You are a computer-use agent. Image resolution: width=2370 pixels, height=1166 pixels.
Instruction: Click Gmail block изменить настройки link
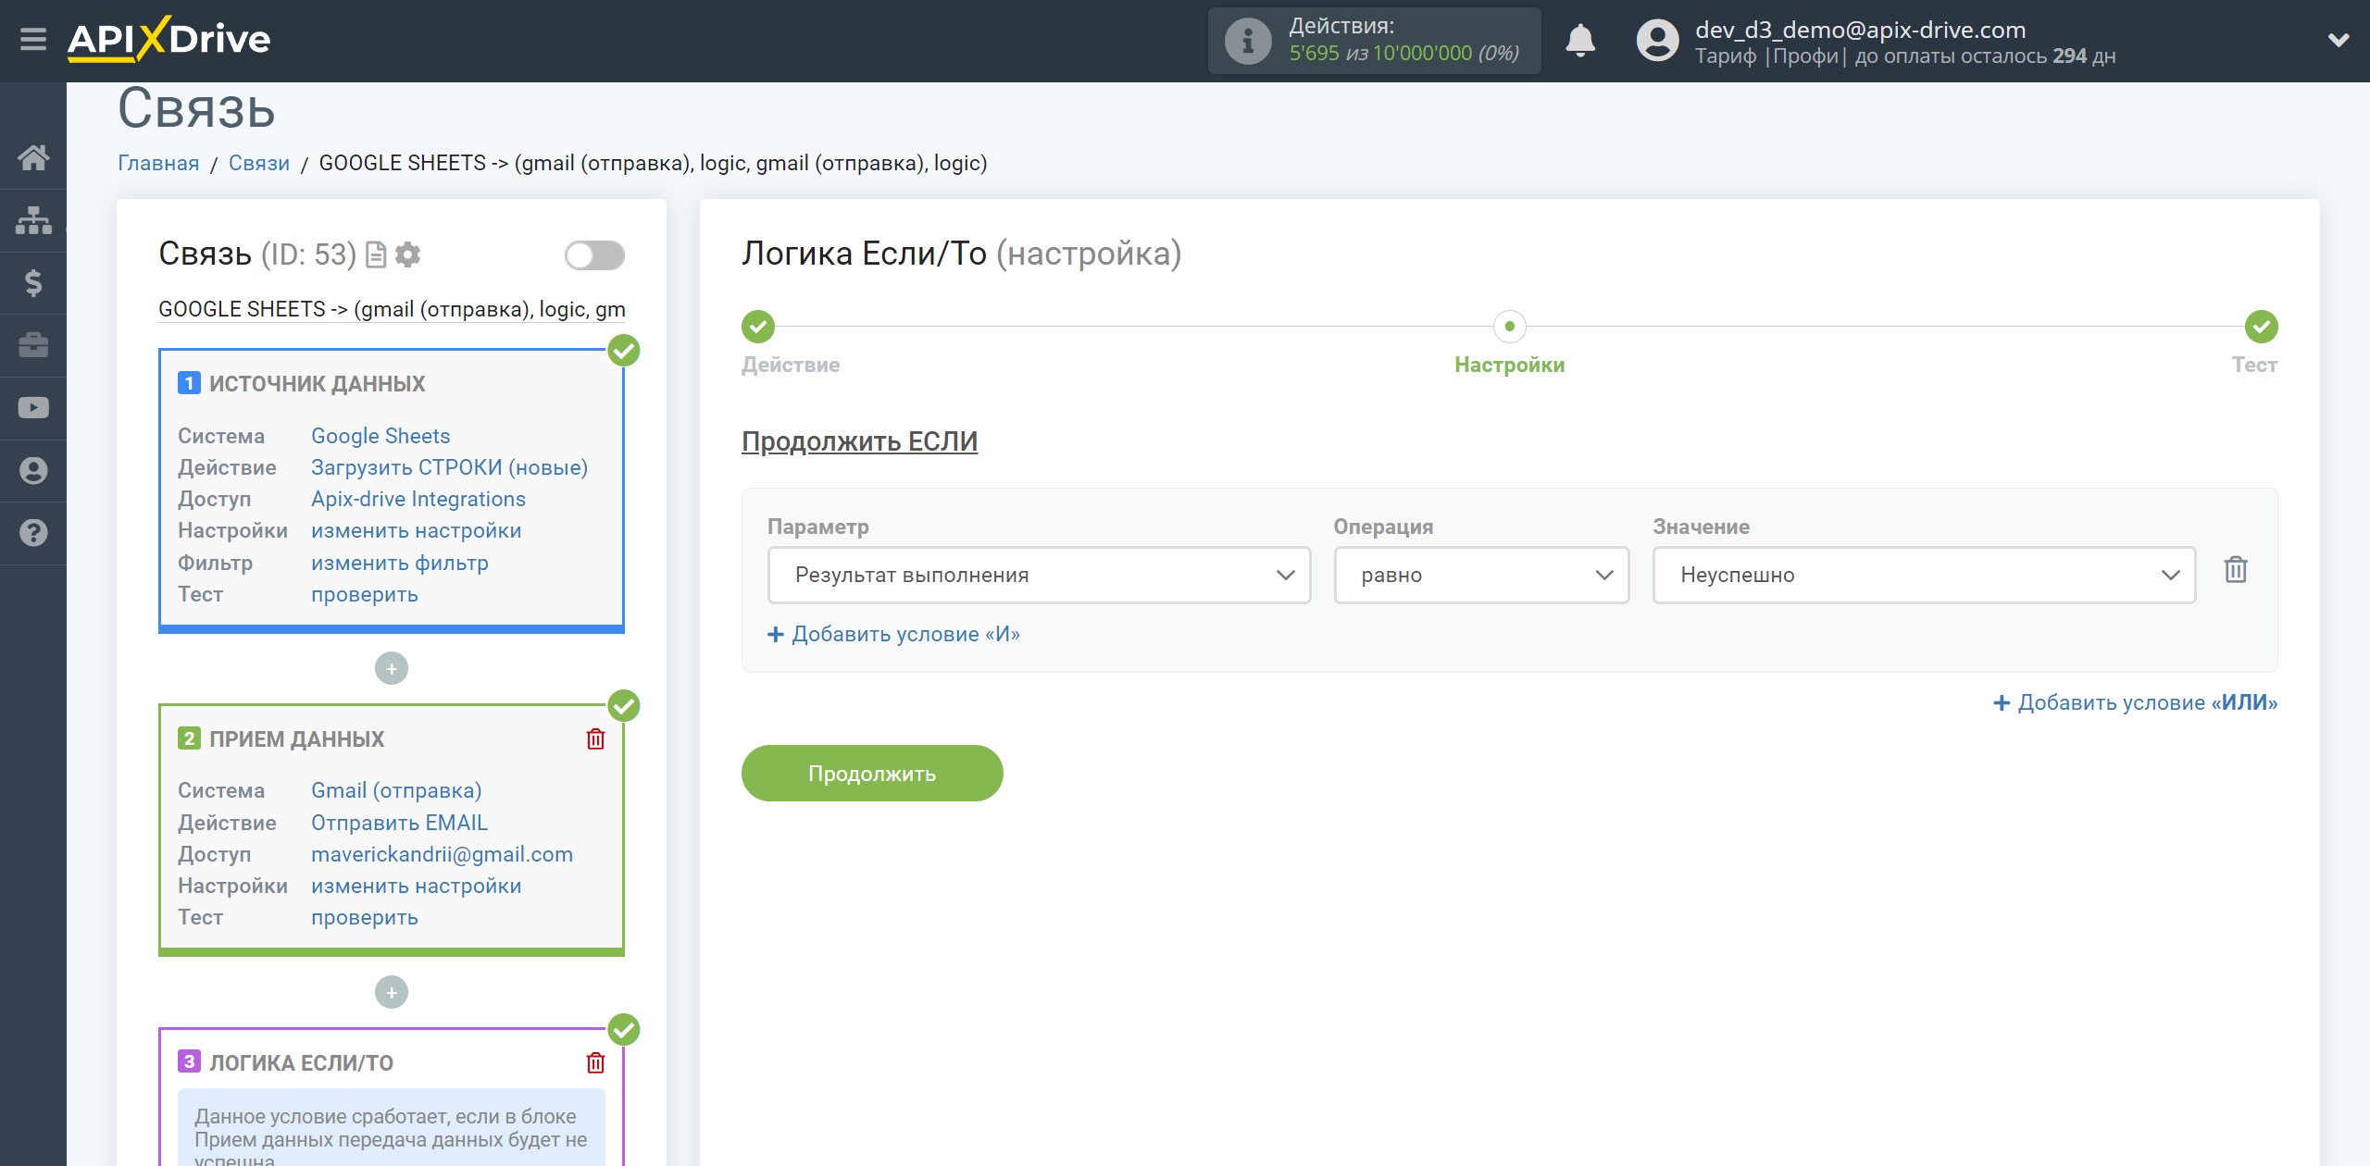(417, 886)
